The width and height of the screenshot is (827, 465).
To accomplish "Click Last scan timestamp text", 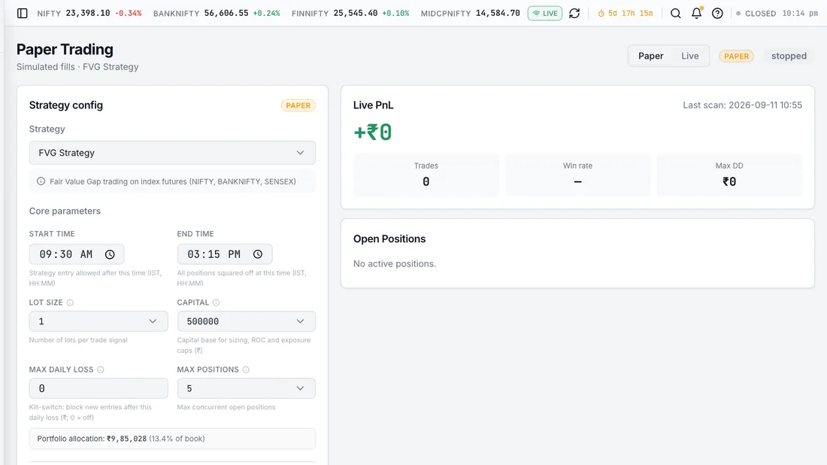I will [742, 105].
